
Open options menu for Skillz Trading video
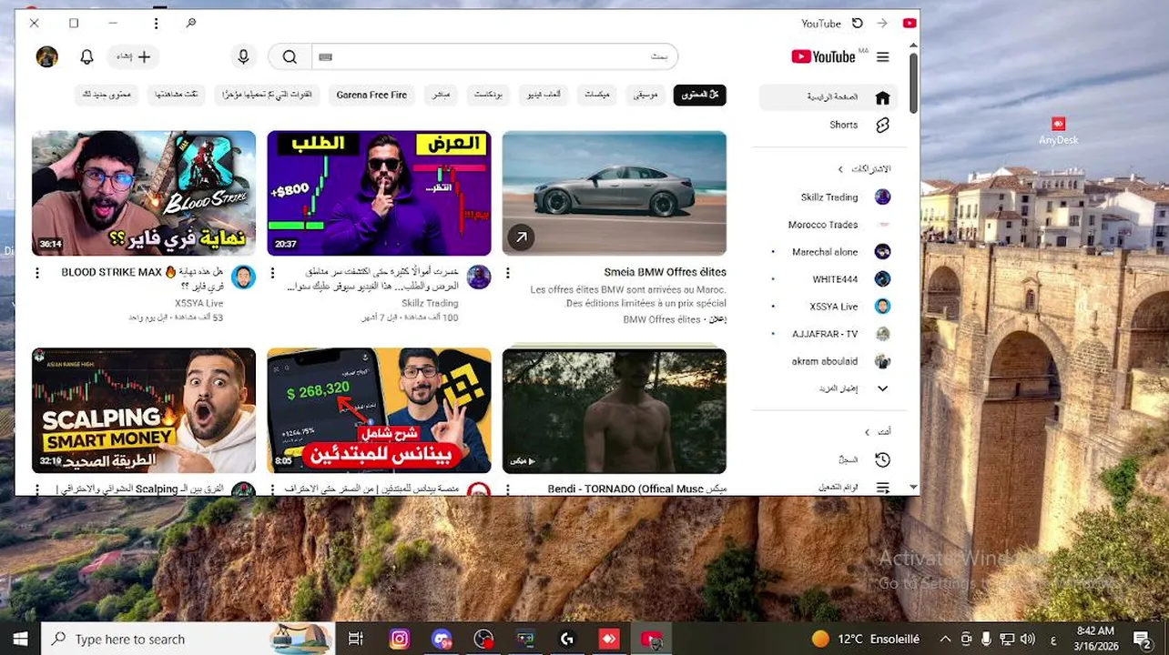coord(272,273)
